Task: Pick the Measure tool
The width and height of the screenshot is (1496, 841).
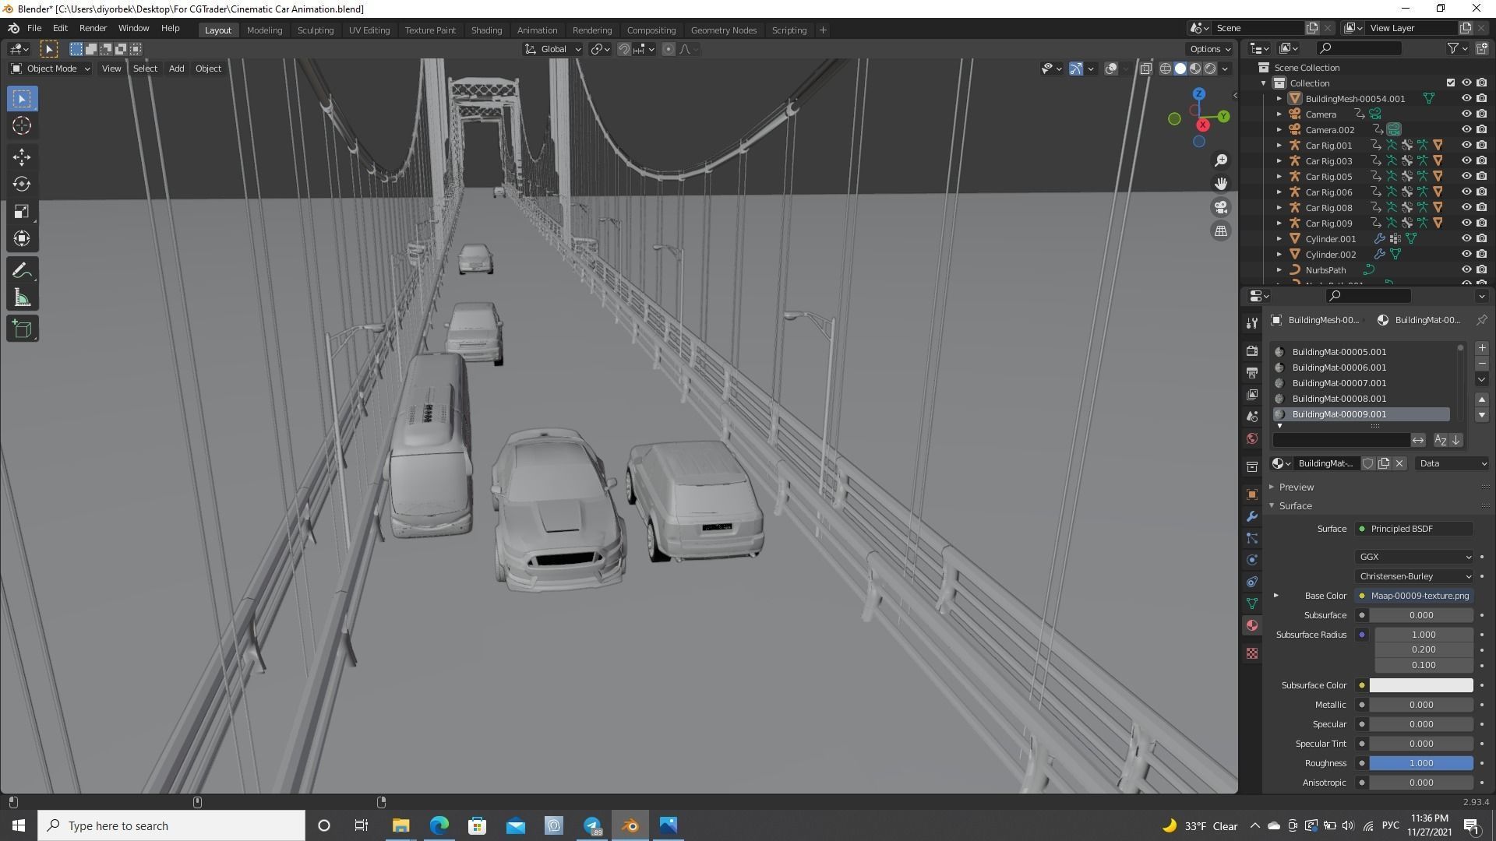Action: pos(22,298)
